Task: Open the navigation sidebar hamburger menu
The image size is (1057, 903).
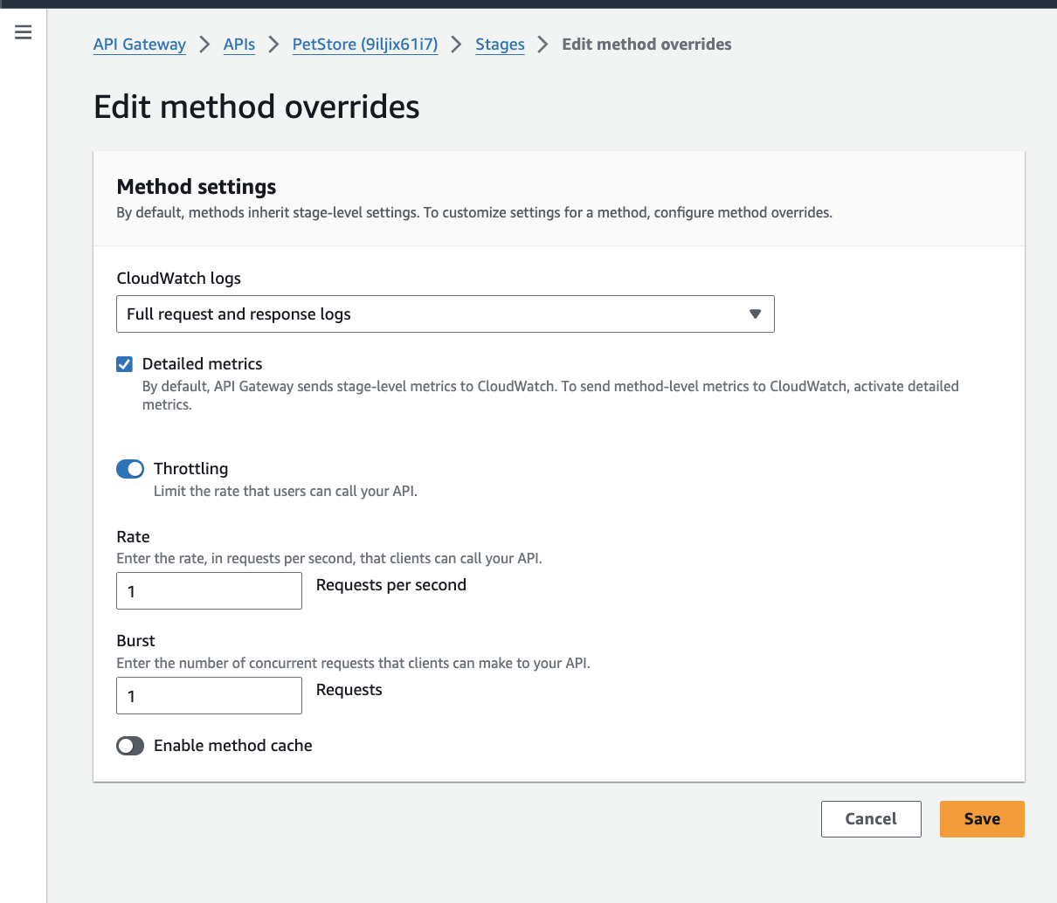Action: point(23,32)
